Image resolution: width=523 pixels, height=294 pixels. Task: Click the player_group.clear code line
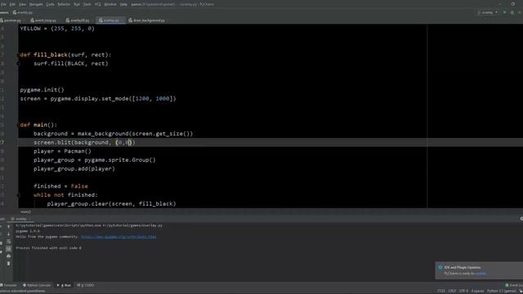pyautogui.click(x=111, y=204)
